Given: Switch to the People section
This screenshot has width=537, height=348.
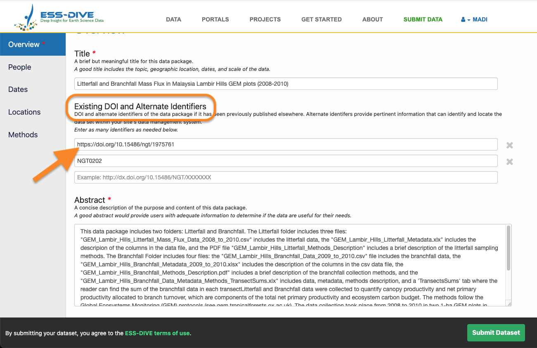Looking at the screenshot, I should click(20, 67).
